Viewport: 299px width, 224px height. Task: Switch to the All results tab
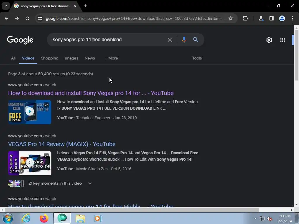click(13, 58)
